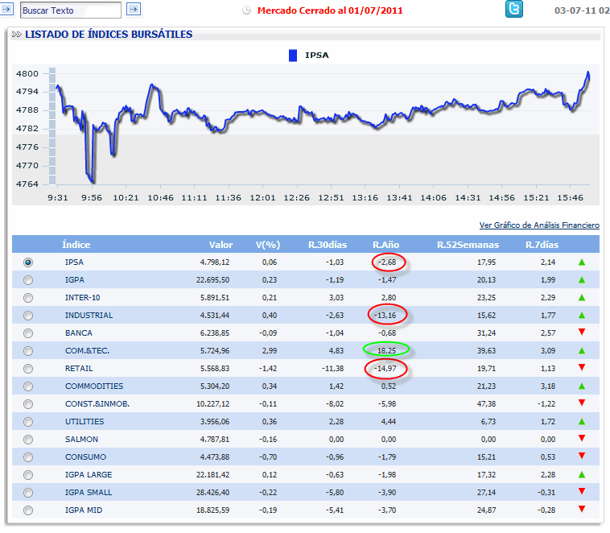The height and width of the screenshot is (533, 610).
Task: Click the red down arrow in RETAIL row
Action: [x=581, y=369]
